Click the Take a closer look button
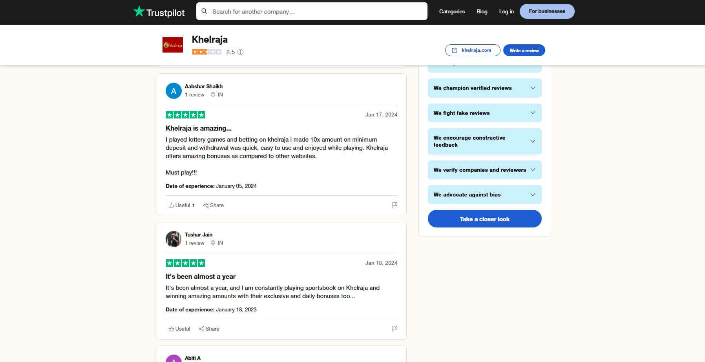Viewport: 705px width, 362px height. click(x=484, y=218)
